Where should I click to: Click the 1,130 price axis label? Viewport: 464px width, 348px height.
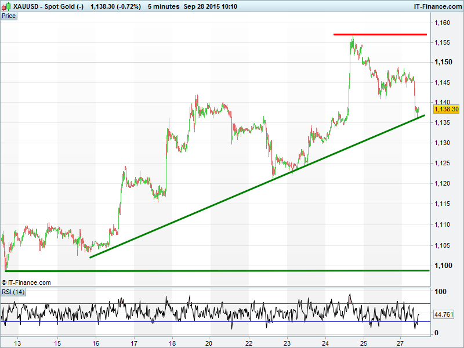pyautogui.click(x=442, y=143)
